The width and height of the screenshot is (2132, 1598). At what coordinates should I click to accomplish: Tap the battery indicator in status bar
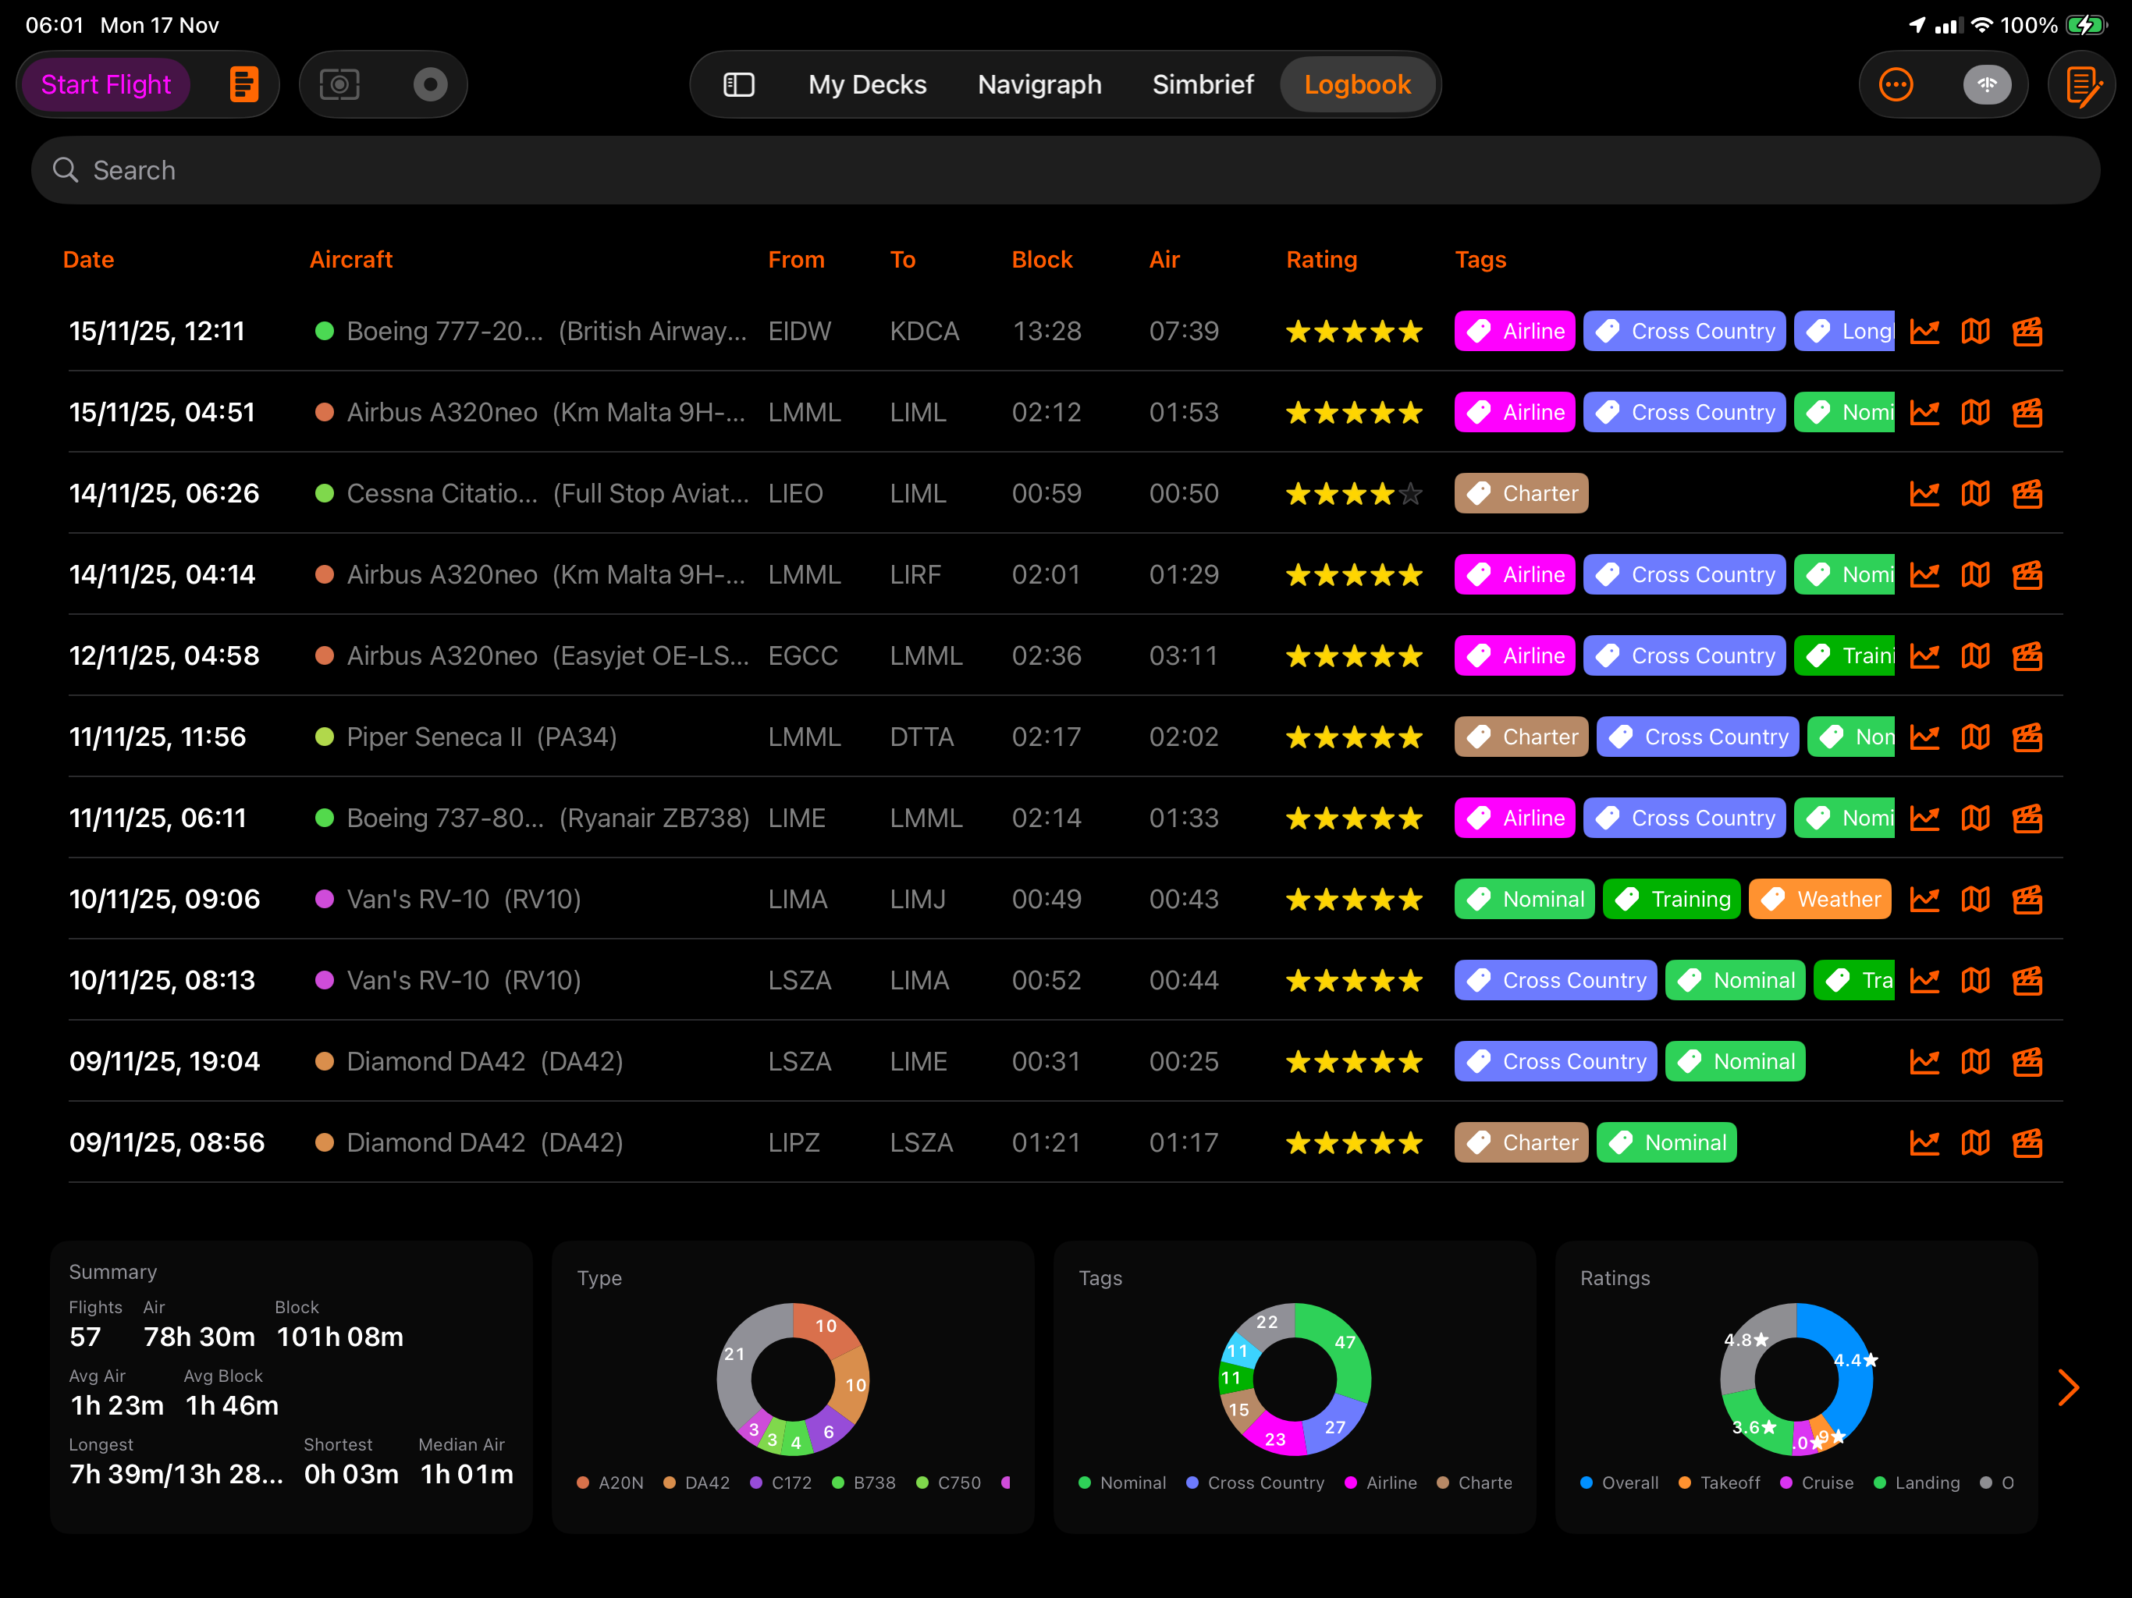(x=2086, y=25)
